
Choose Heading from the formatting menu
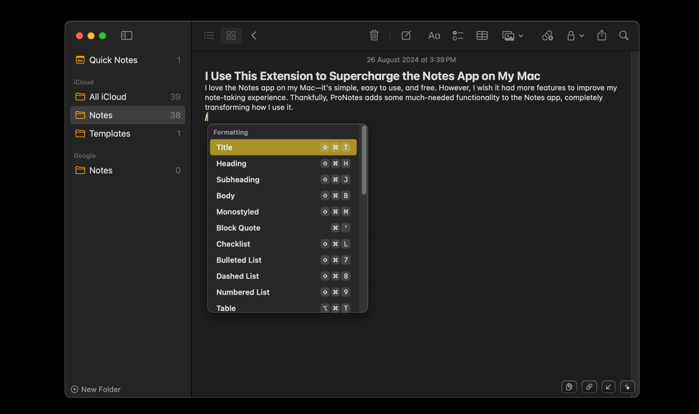pyautogui.click(x=283, y=164)
